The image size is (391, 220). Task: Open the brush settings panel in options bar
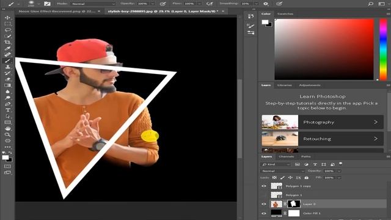(x=48, y=4)
